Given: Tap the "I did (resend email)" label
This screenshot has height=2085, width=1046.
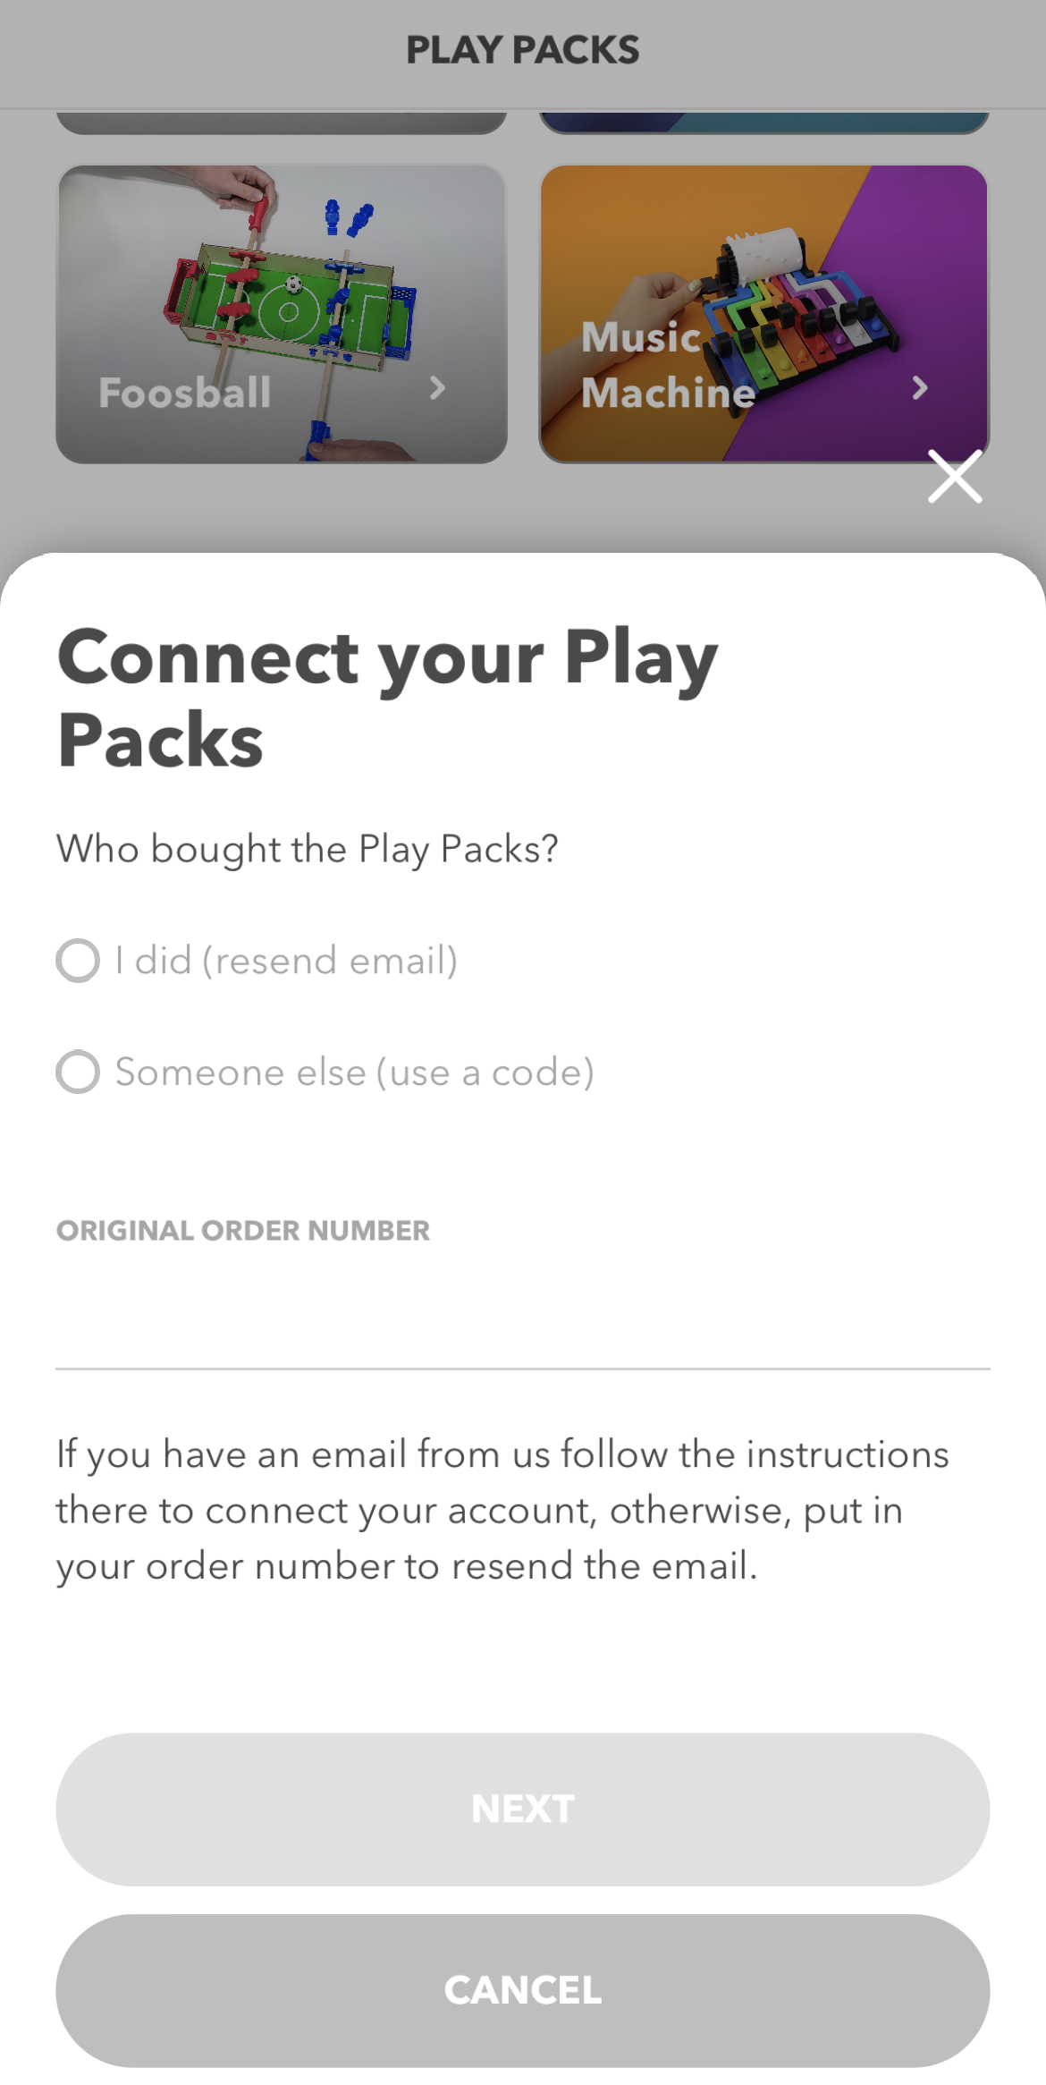Looking at the screenshot, I should (286, 961).
